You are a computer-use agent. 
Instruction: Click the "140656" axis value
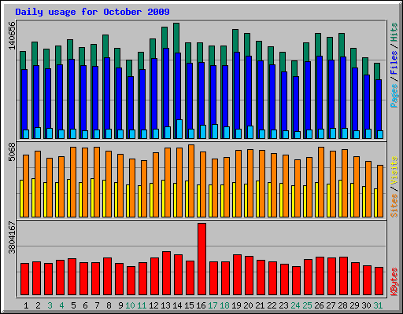pyautogui.click(x=12, y=35)
